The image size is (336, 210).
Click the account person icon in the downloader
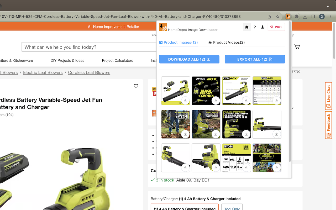click(262, 27)
